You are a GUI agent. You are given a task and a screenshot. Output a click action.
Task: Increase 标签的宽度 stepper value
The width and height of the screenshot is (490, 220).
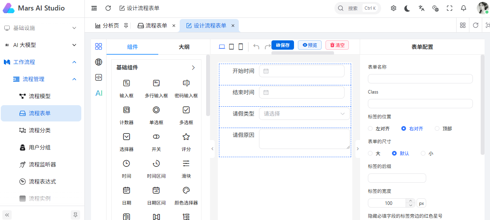410,201
